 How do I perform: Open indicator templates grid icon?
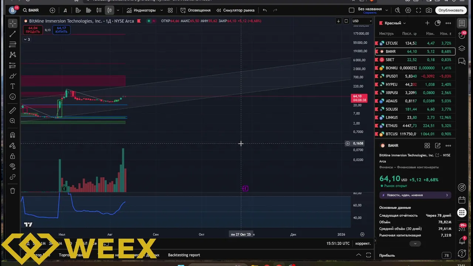(x=170, y=10)
